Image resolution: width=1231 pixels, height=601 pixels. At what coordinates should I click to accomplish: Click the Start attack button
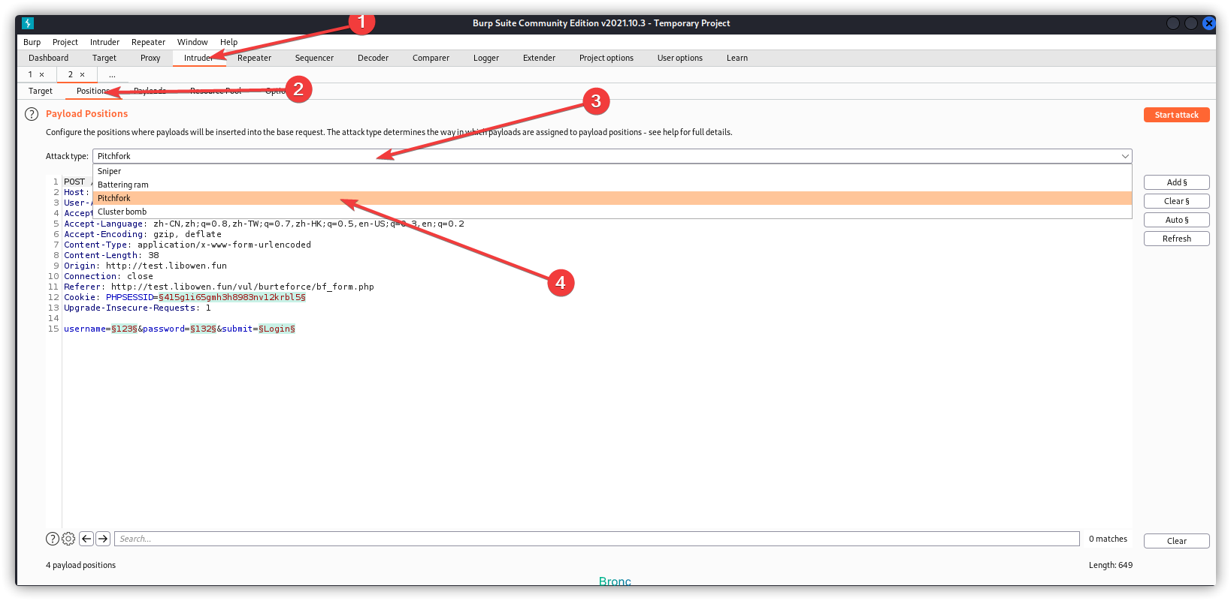[1177, 115]
